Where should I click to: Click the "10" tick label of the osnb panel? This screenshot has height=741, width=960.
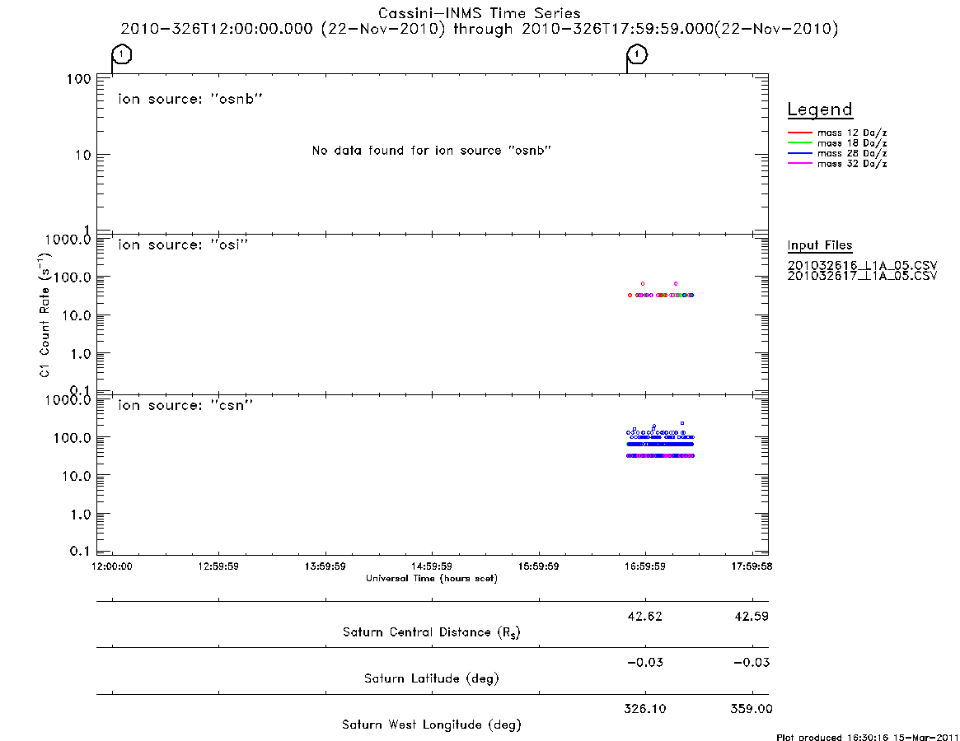[x=82, y=156]
